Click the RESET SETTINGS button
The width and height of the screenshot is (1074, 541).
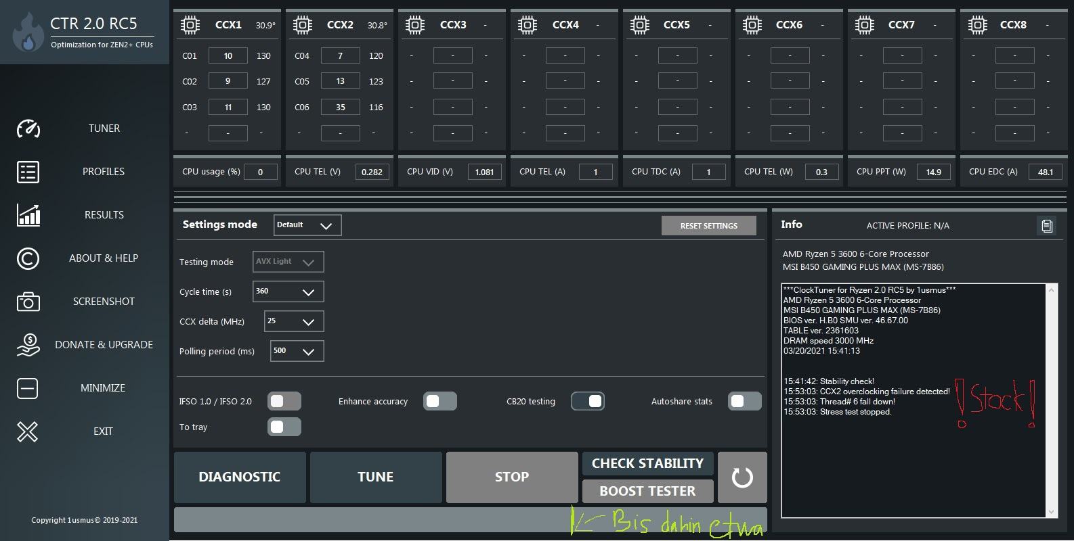(709, 226)
